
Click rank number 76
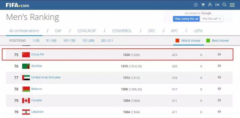click(16, 66)
